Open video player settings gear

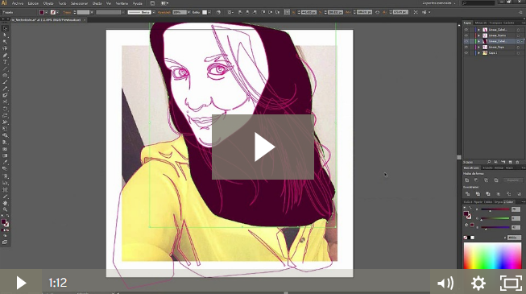[478, 284]
